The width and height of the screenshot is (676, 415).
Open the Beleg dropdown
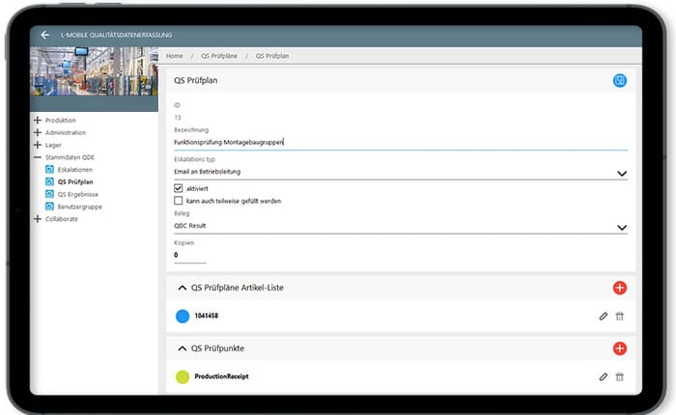pyautogui.click(x=621, y=227)
